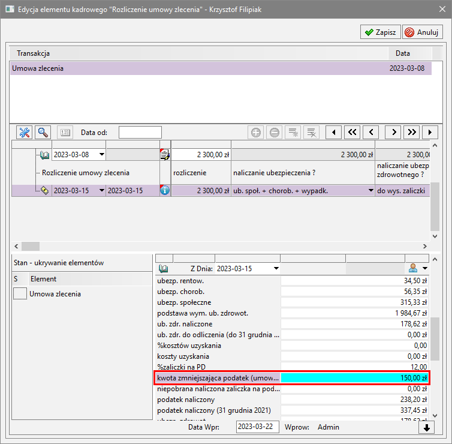Click inside the Data od date field

(140, 133)
